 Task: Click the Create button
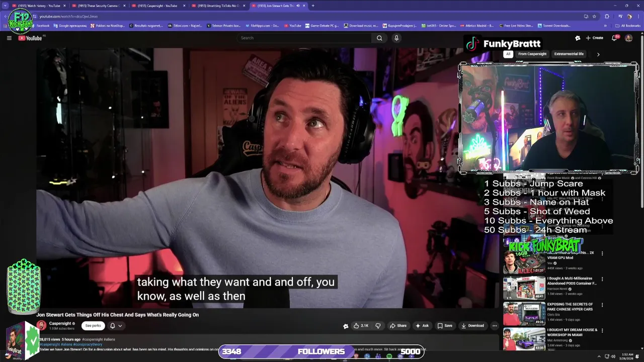(594, 38)
